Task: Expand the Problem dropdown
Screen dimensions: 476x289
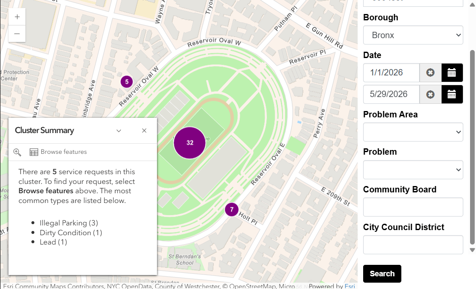Action: point(413,170)
